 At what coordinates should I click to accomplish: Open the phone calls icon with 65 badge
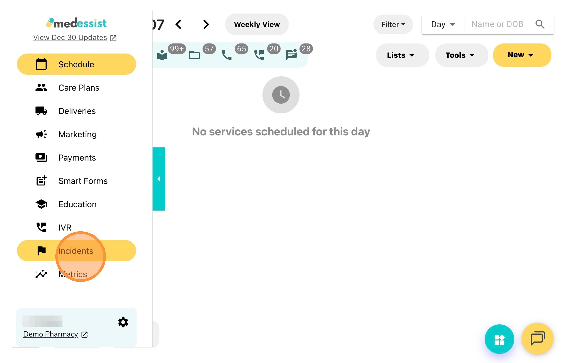pos(227,55)
